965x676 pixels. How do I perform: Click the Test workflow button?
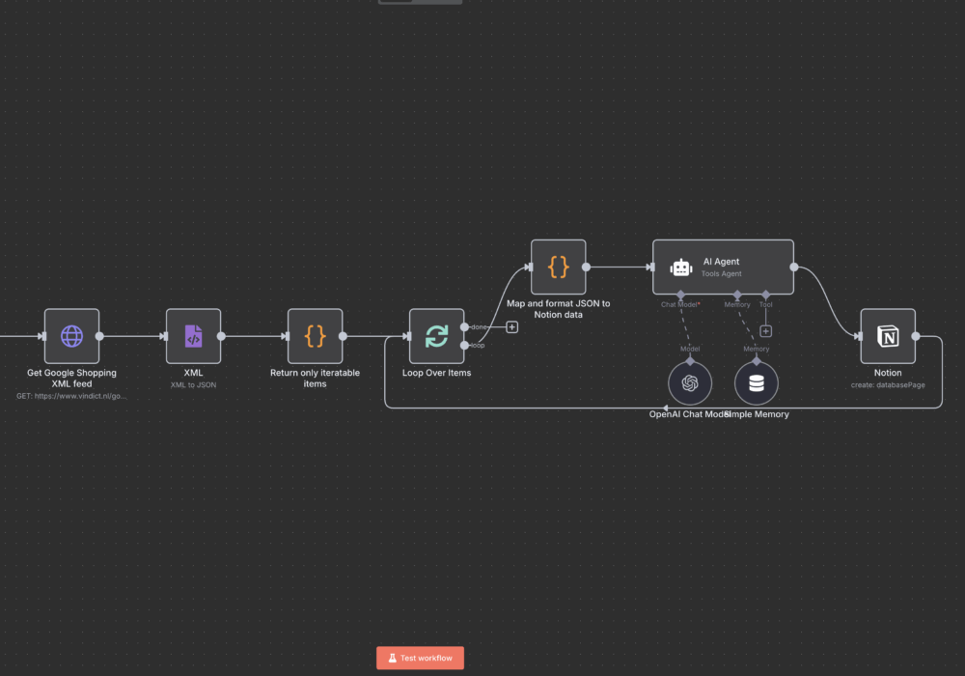click(420, 658)
